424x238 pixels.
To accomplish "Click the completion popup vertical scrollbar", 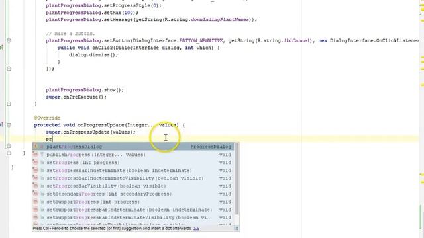I will coord(237,178).
